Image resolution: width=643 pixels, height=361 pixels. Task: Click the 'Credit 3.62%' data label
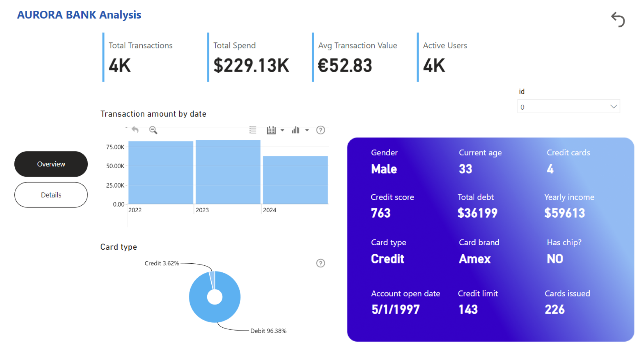coord(162,263)
